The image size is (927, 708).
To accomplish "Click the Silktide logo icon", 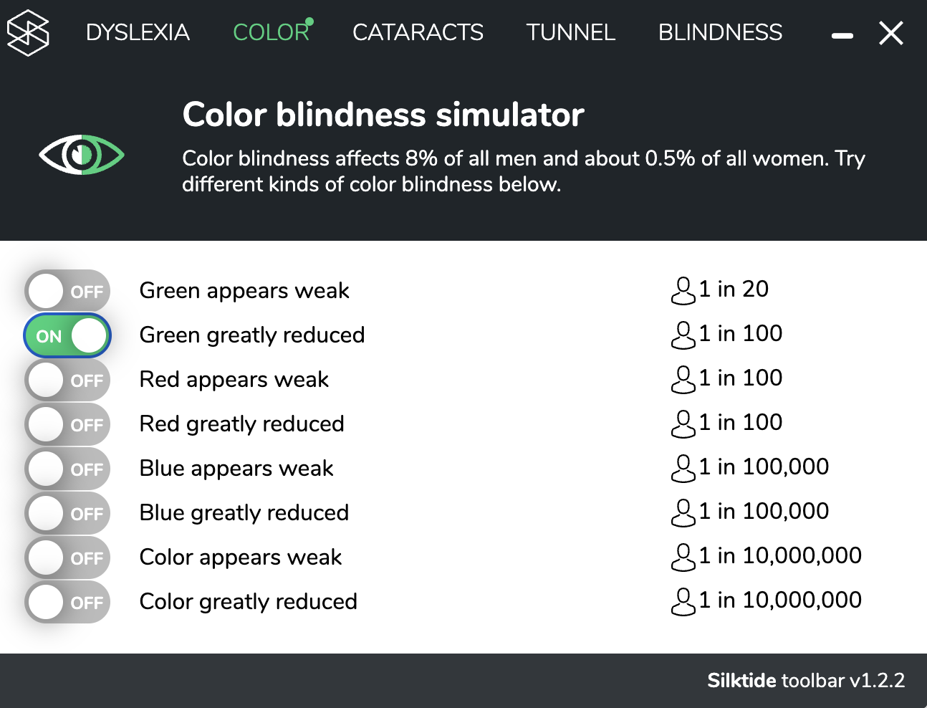I will coord(28,32).
